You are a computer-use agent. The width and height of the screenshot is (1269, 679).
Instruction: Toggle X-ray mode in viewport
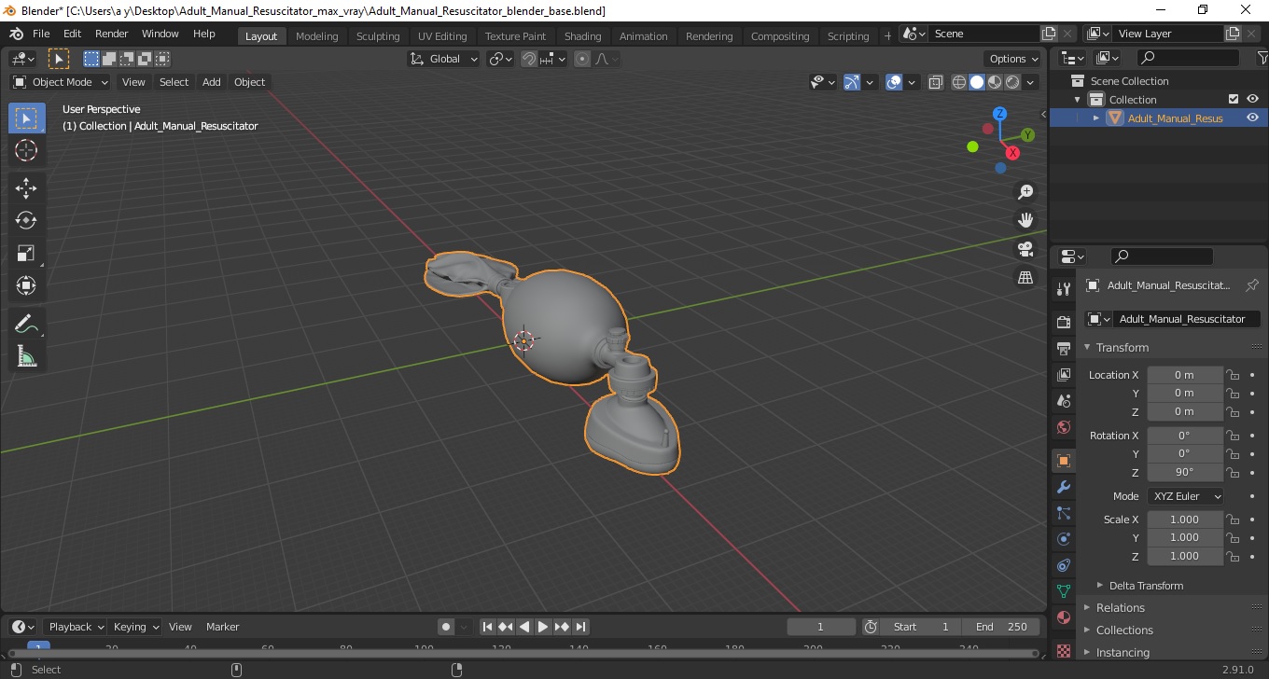[x=936, y=82]
